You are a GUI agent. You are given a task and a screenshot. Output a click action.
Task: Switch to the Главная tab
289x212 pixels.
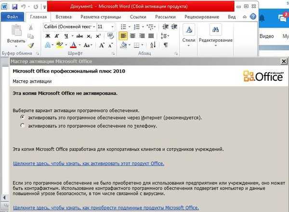(x=39, y=17)
